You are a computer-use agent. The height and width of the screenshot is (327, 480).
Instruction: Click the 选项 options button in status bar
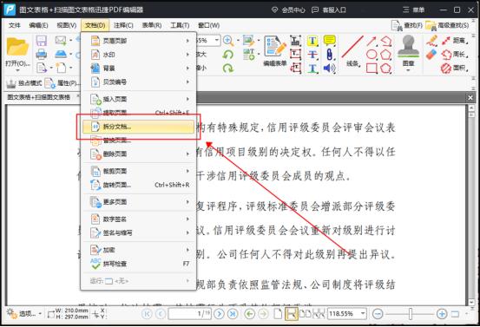tap(23, 313)
